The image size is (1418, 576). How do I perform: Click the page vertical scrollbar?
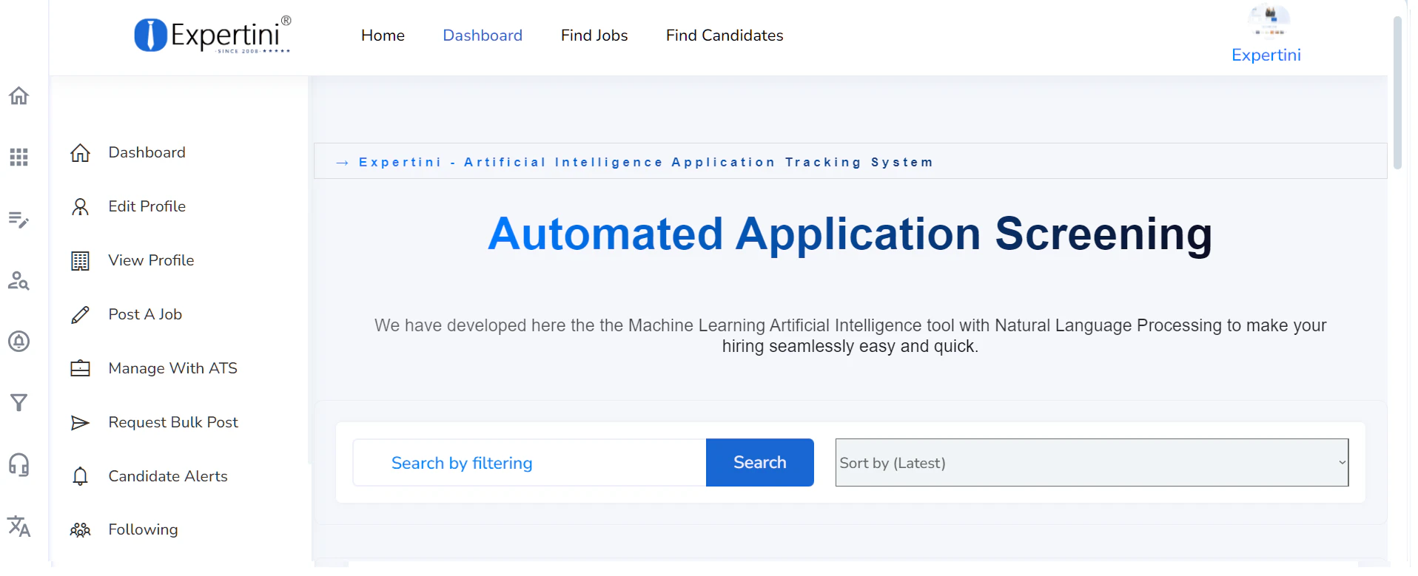(x=1397, y=92)
